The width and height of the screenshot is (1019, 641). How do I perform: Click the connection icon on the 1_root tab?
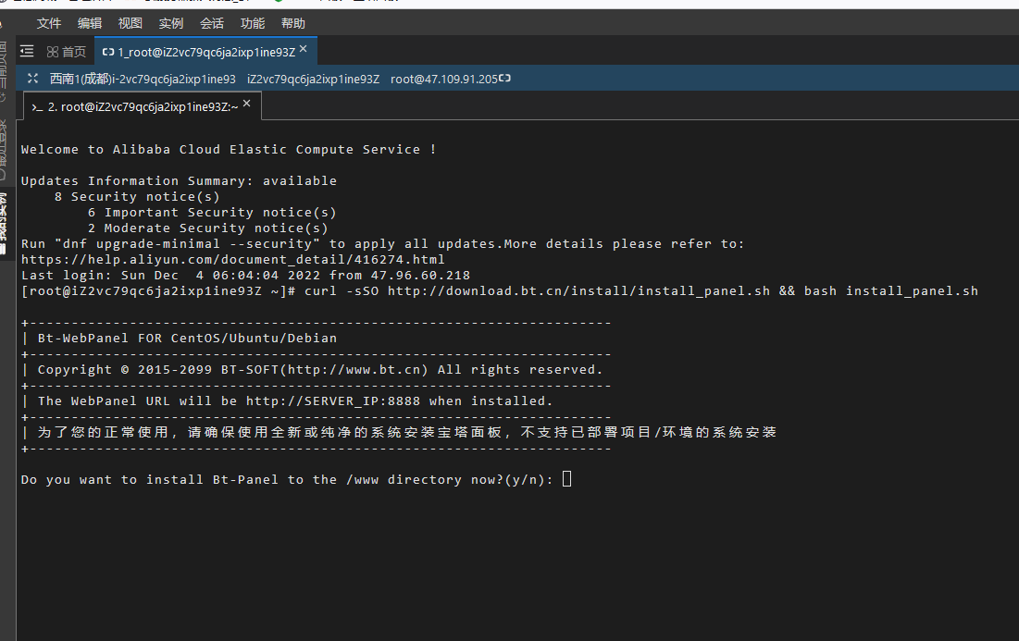[108, 52]
